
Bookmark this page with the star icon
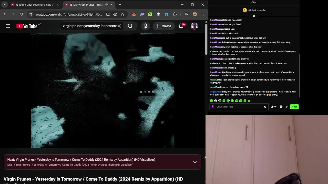click(122, 14)
